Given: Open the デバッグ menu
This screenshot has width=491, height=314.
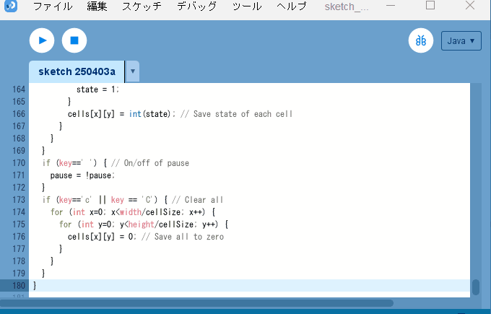Looking at the screenshot, I should 196,6.
